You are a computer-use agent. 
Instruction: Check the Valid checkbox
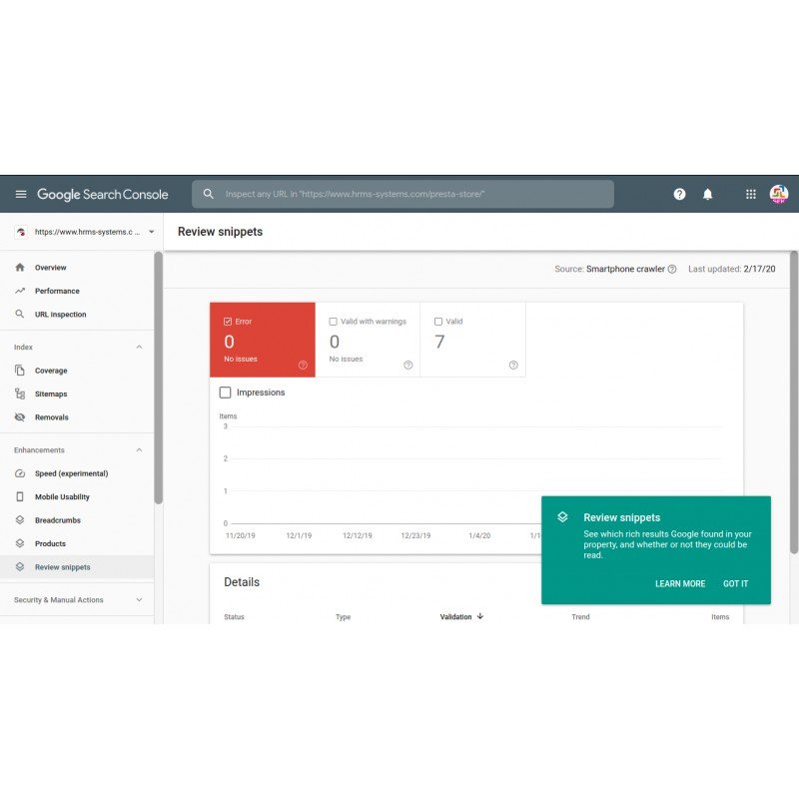click(438, 322)
